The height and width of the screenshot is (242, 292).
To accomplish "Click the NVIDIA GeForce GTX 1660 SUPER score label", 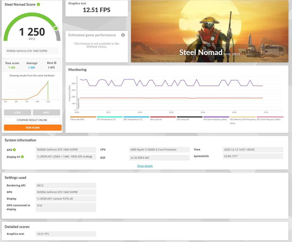I will [x=32, y=51].
